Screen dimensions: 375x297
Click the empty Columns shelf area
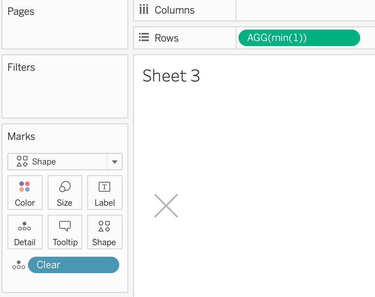pyautogui.click(x=306, y=10)
